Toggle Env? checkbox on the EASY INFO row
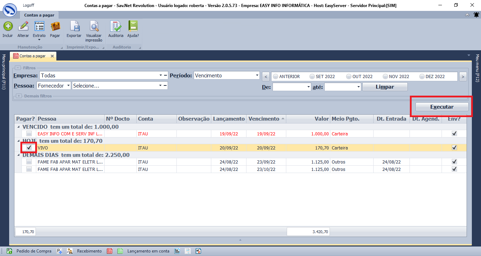Viewport: 481px width, 256px height. pyautogui.click(x=454, y=134)
